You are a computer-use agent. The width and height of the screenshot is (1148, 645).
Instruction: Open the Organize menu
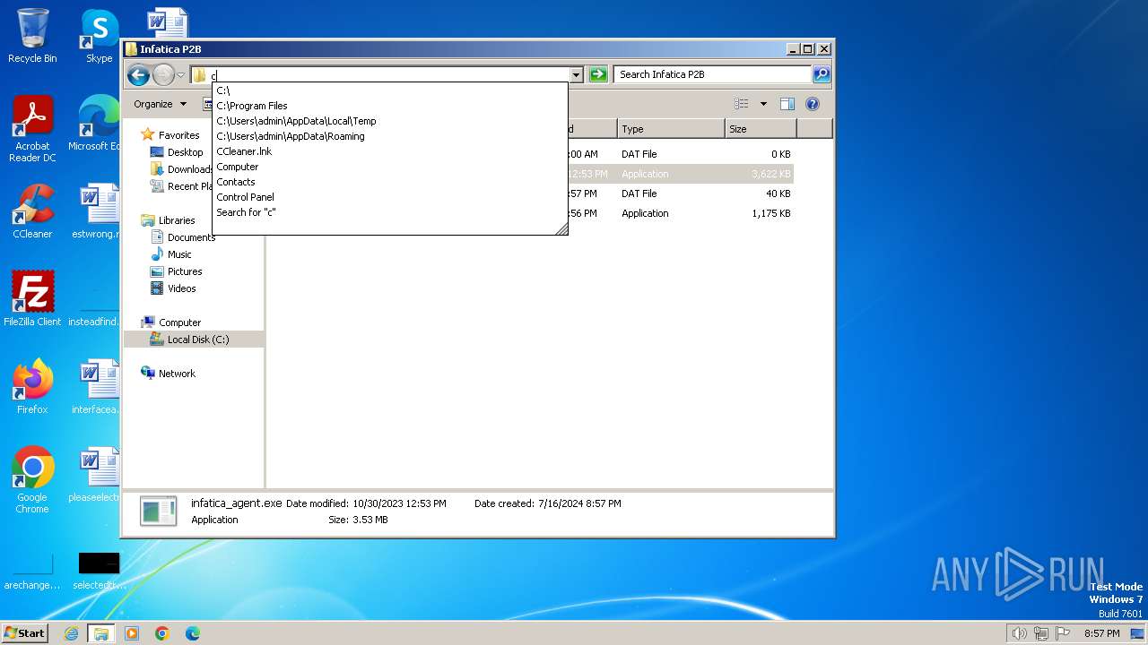click(160, 104)
